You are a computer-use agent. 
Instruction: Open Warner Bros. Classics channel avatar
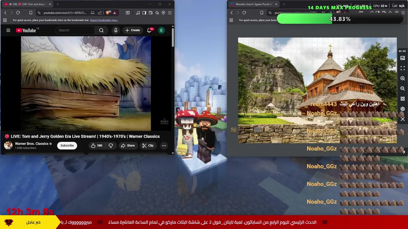8,145
